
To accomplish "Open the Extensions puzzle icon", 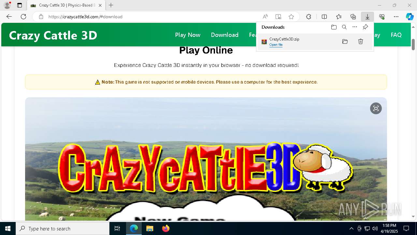I will click(x=309, y=17).
